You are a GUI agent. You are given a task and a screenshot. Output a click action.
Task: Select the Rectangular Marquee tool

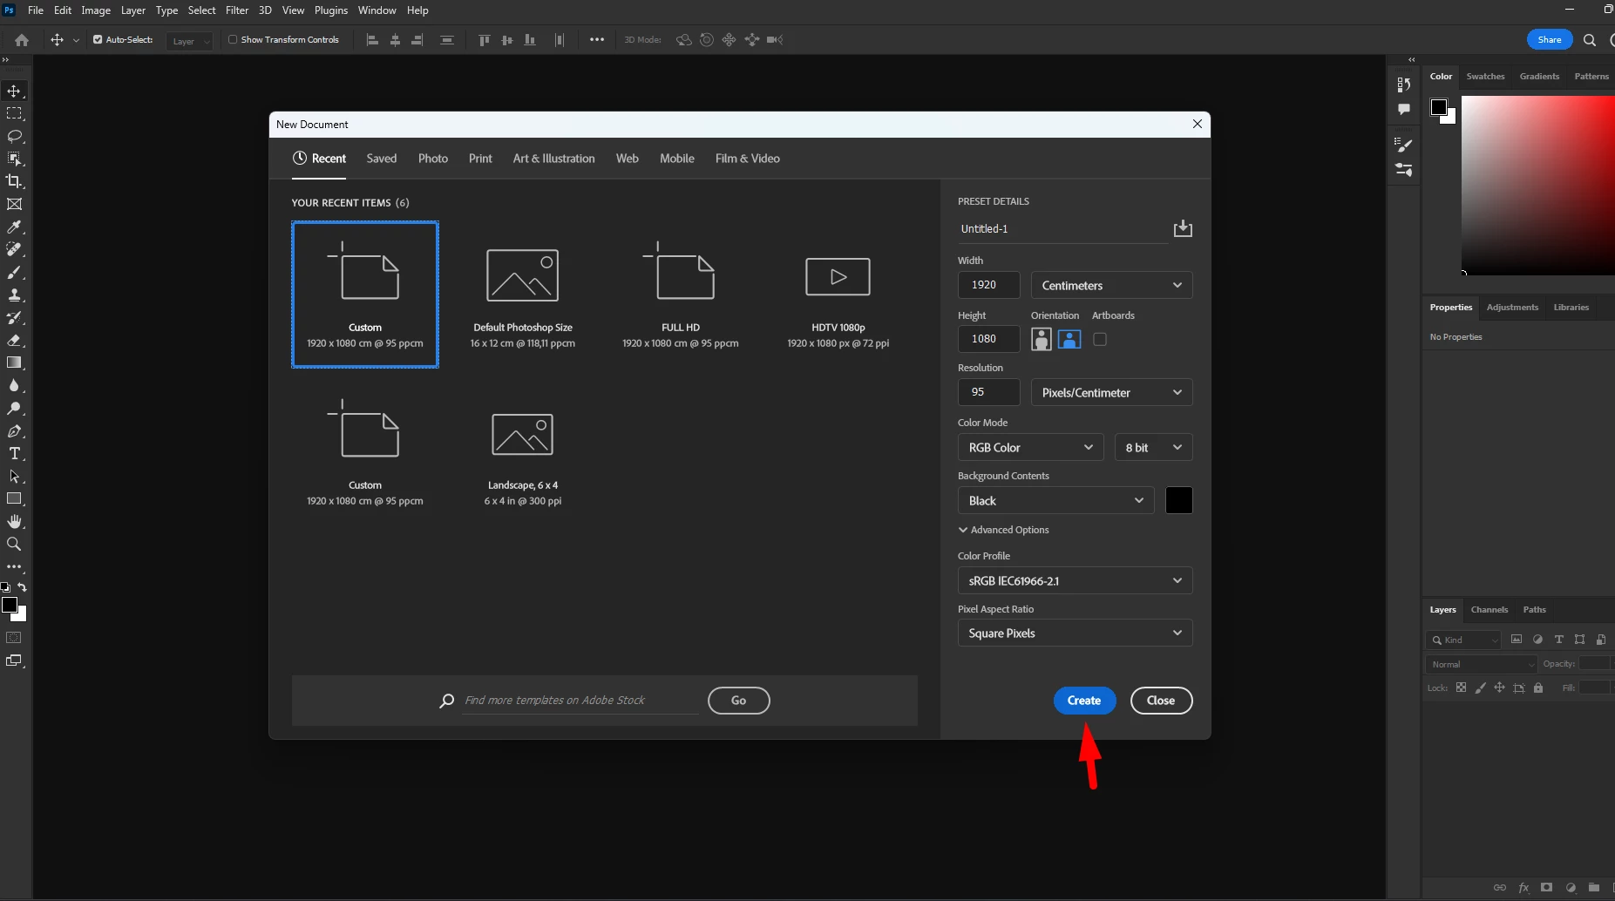coord(14,114)
